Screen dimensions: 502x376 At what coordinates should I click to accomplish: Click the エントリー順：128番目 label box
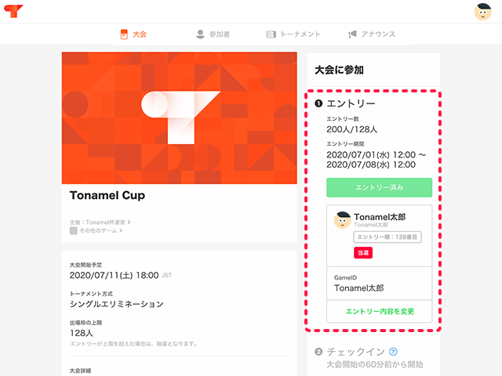[x=387, y=237]
